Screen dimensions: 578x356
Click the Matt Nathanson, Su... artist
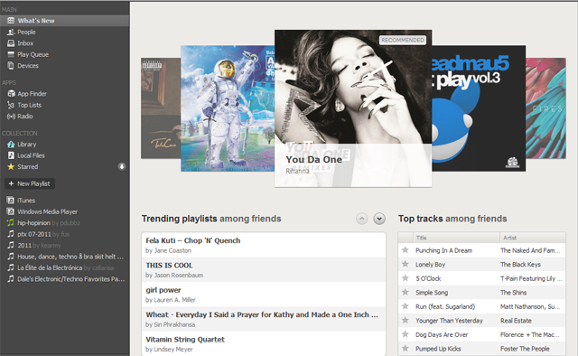(530, 306)
